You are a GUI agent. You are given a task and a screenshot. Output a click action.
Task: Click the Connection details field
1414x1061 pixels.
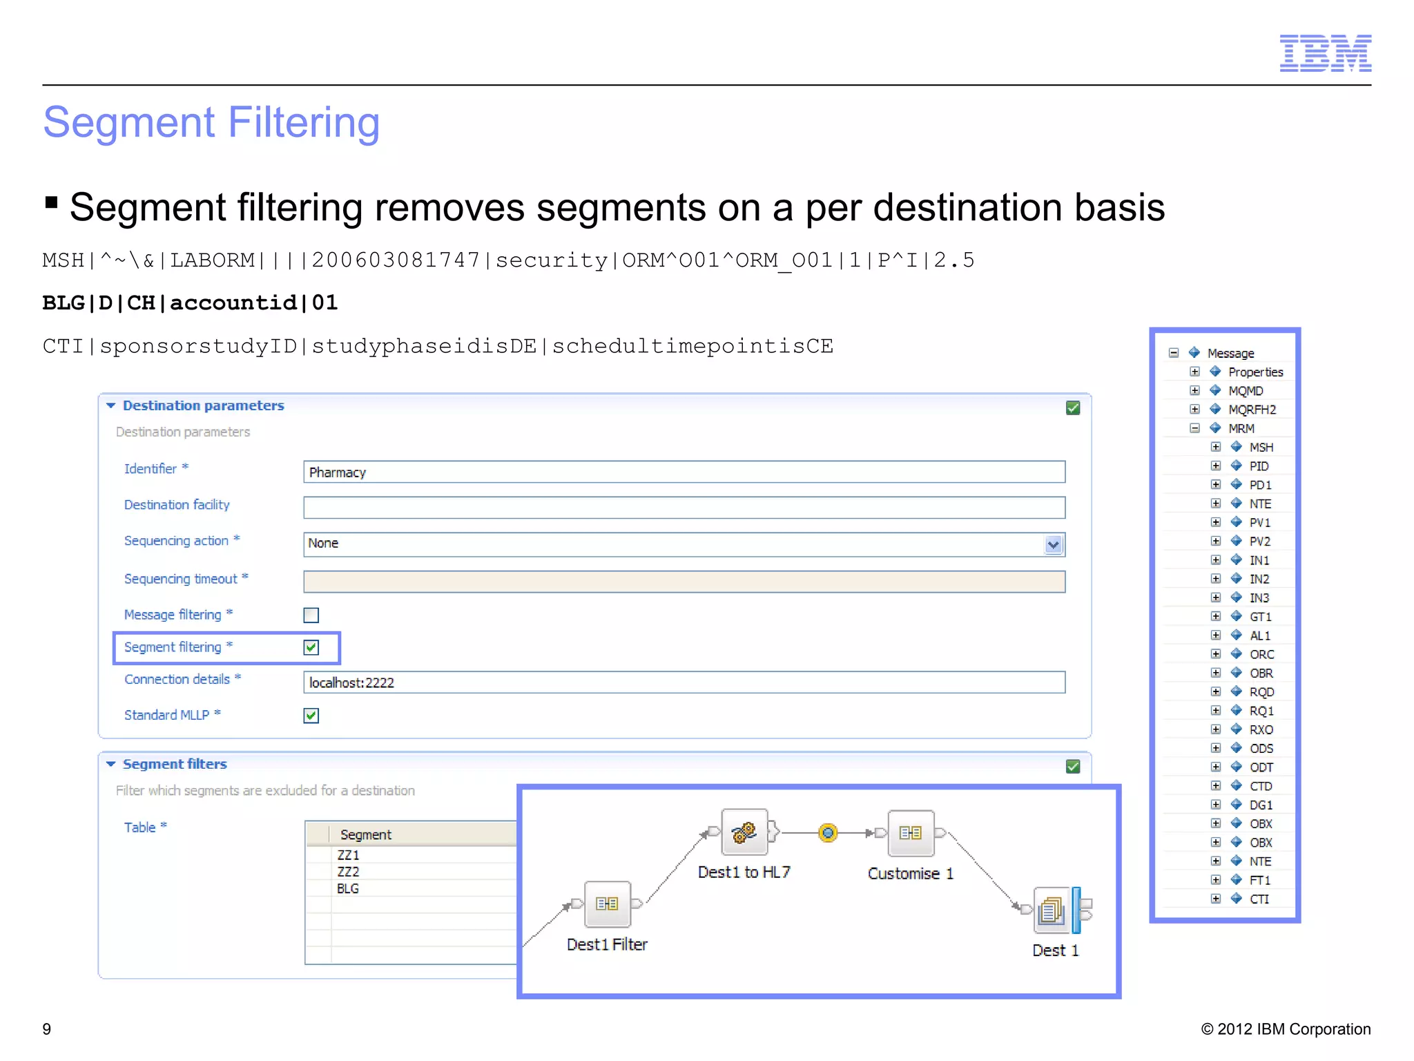(x=684, y=682)
